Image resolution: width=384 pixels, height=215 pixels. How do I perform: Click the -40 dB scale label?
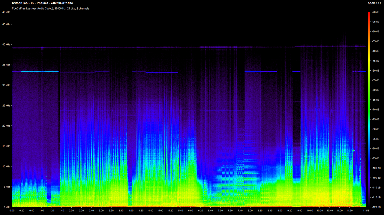pos(376,51)
